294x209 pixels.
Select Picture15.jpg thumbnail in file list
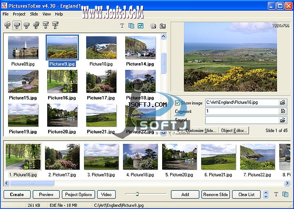[23, 81]
